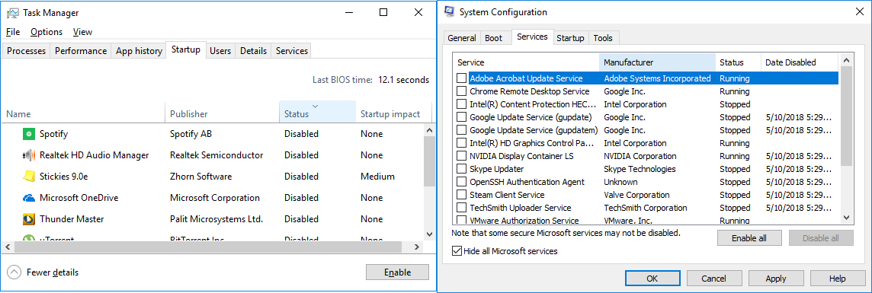The height and width of the screenshot is (293, 872).
Task: Open the Tools tab in System Configuration
Action: (x=603, y=38)
